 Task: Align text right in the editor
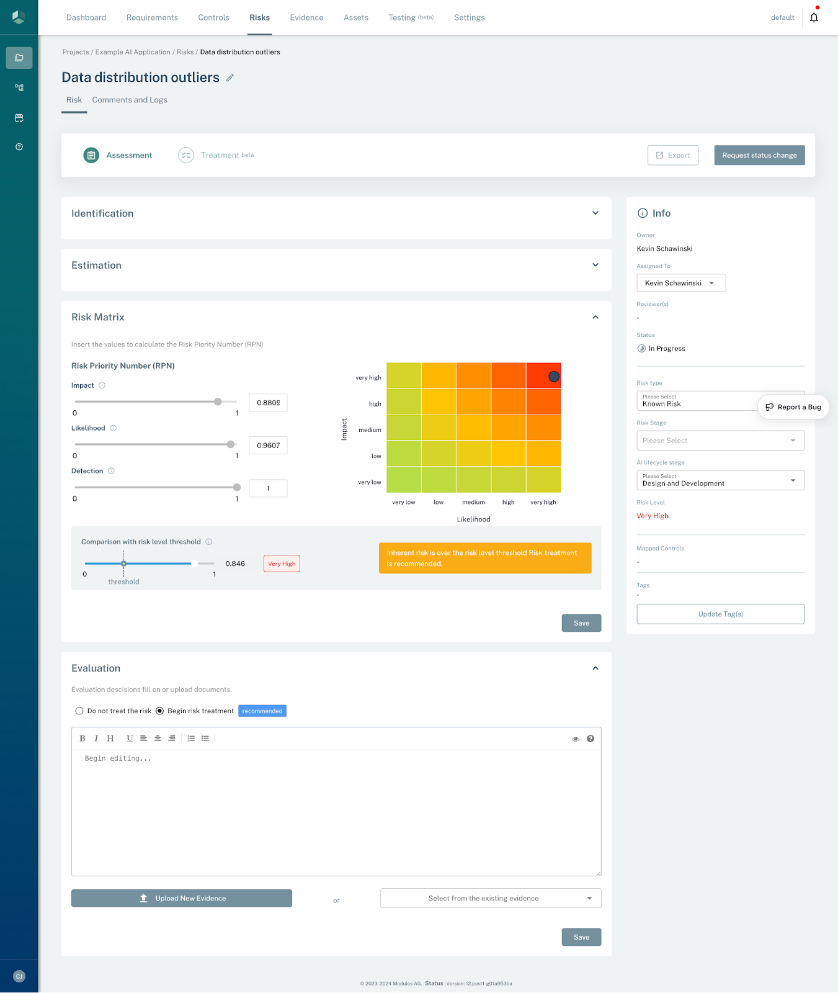pyautogui.click(x=172, y=739)
